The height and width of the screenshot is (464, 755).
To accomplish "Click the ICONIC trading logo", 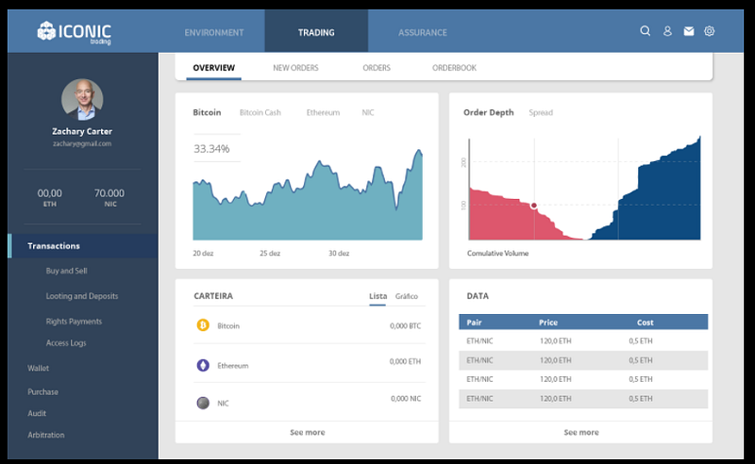I will coord(75,33).
